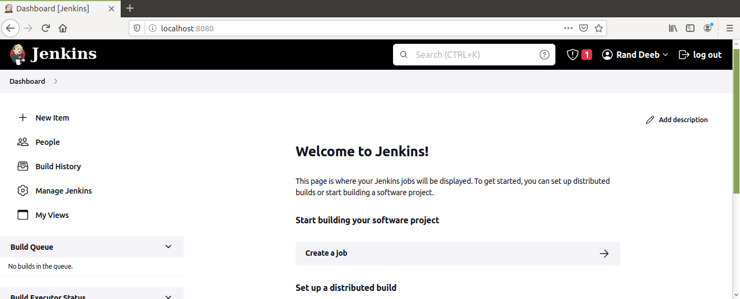This screenshot has height=299, width=740.
Task: Expand the Rand Deeb user dropdown chevron
Action: (665, 55)
